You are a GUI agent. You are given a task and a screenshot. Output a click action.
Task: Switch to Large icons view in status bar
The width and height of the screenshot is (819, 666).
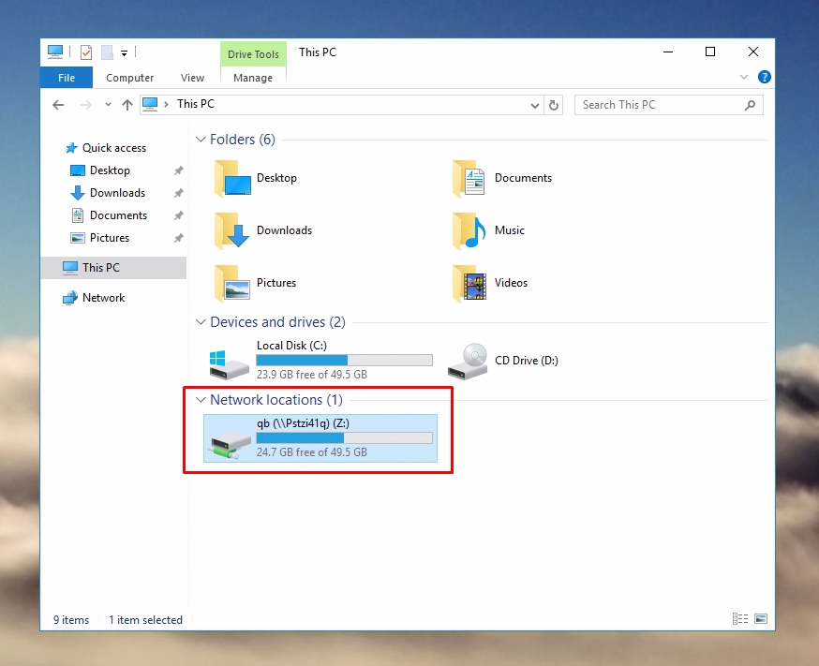761,619
